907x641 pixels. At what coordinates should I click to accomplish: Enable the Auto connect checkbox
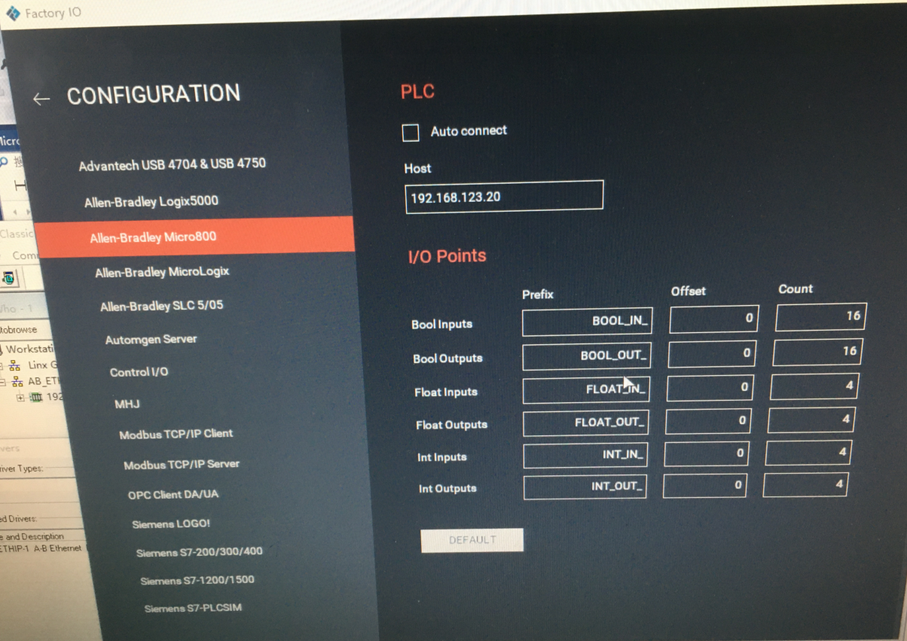(x=411, y=133)
